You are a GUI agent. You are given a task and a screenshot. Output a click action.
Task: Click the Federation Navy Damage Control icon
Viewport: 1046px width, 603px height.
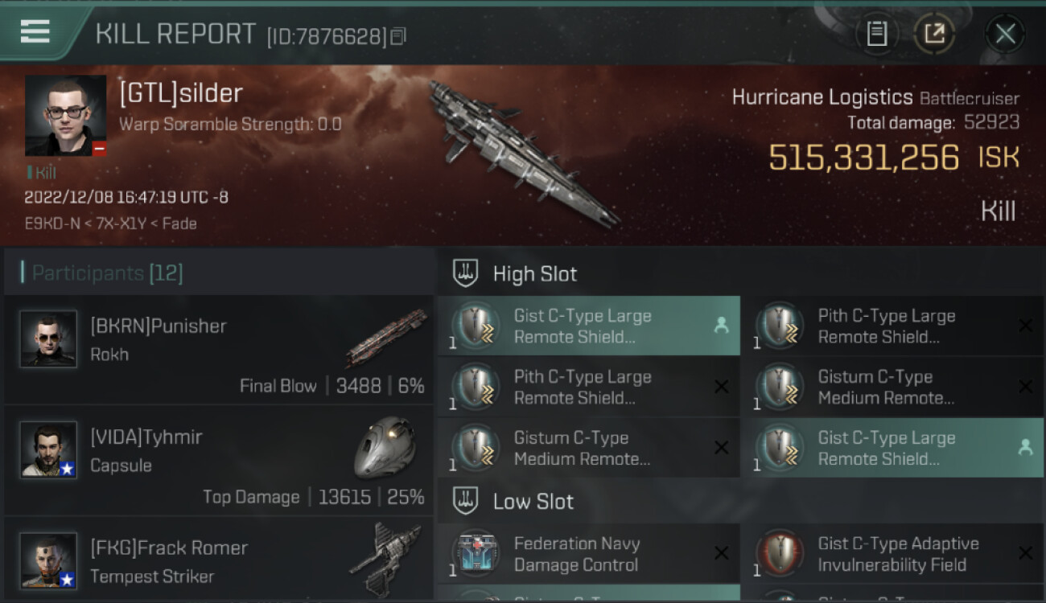477,554
